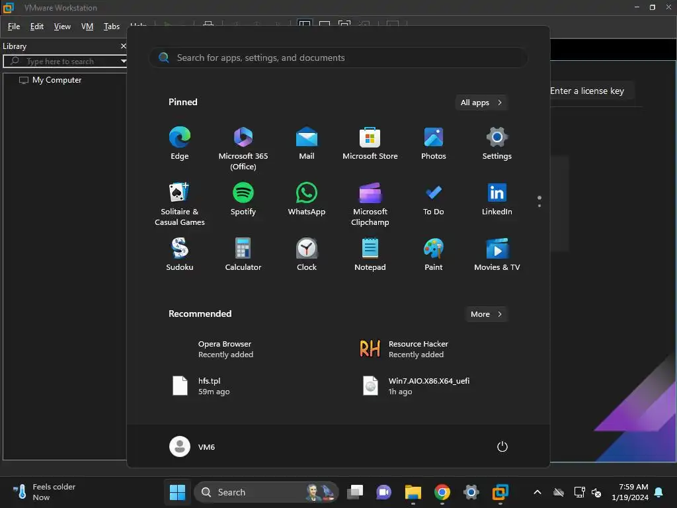This screenshot has height=508, width=677.
Task: Show More recommended items
Action: coord(486,314)
